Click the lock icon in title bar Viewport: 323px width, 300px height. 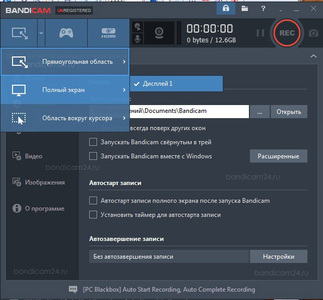point(226,8)
